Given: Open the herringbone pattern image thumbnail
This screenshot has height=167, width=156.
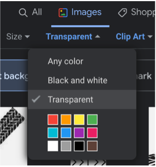Looking at the screenshot, I should (14, 136).
